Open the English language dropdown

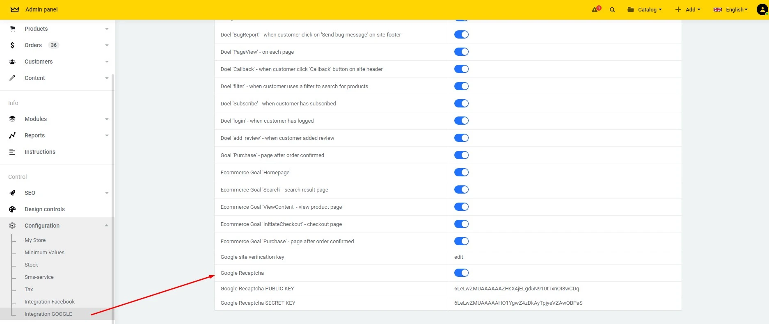coord(731,9)
